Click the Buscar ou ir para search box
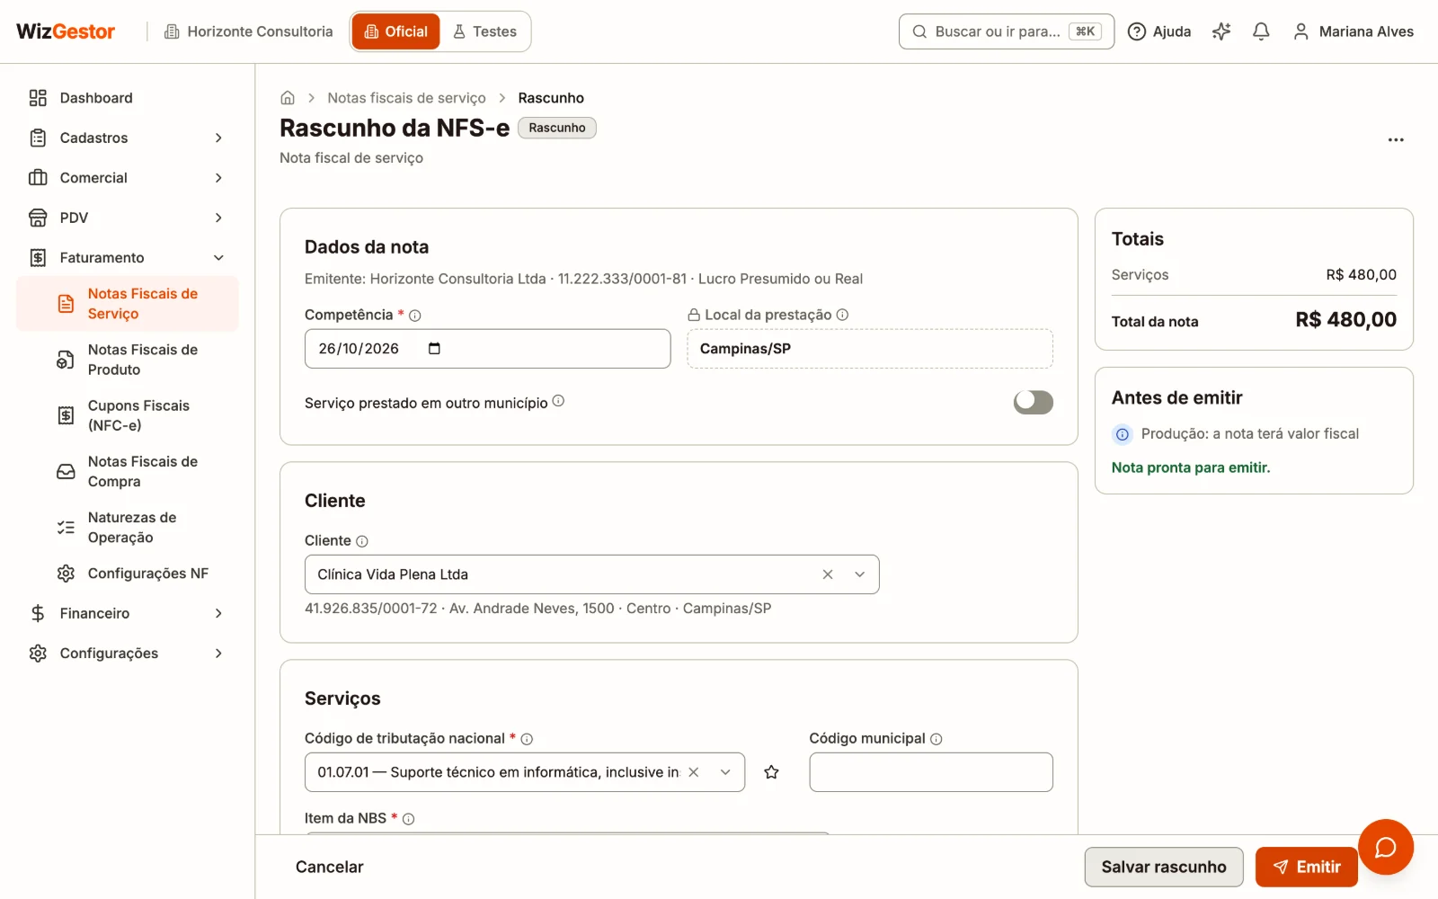Screen dimensions: 1438x899 click(x=1007, y=31)
